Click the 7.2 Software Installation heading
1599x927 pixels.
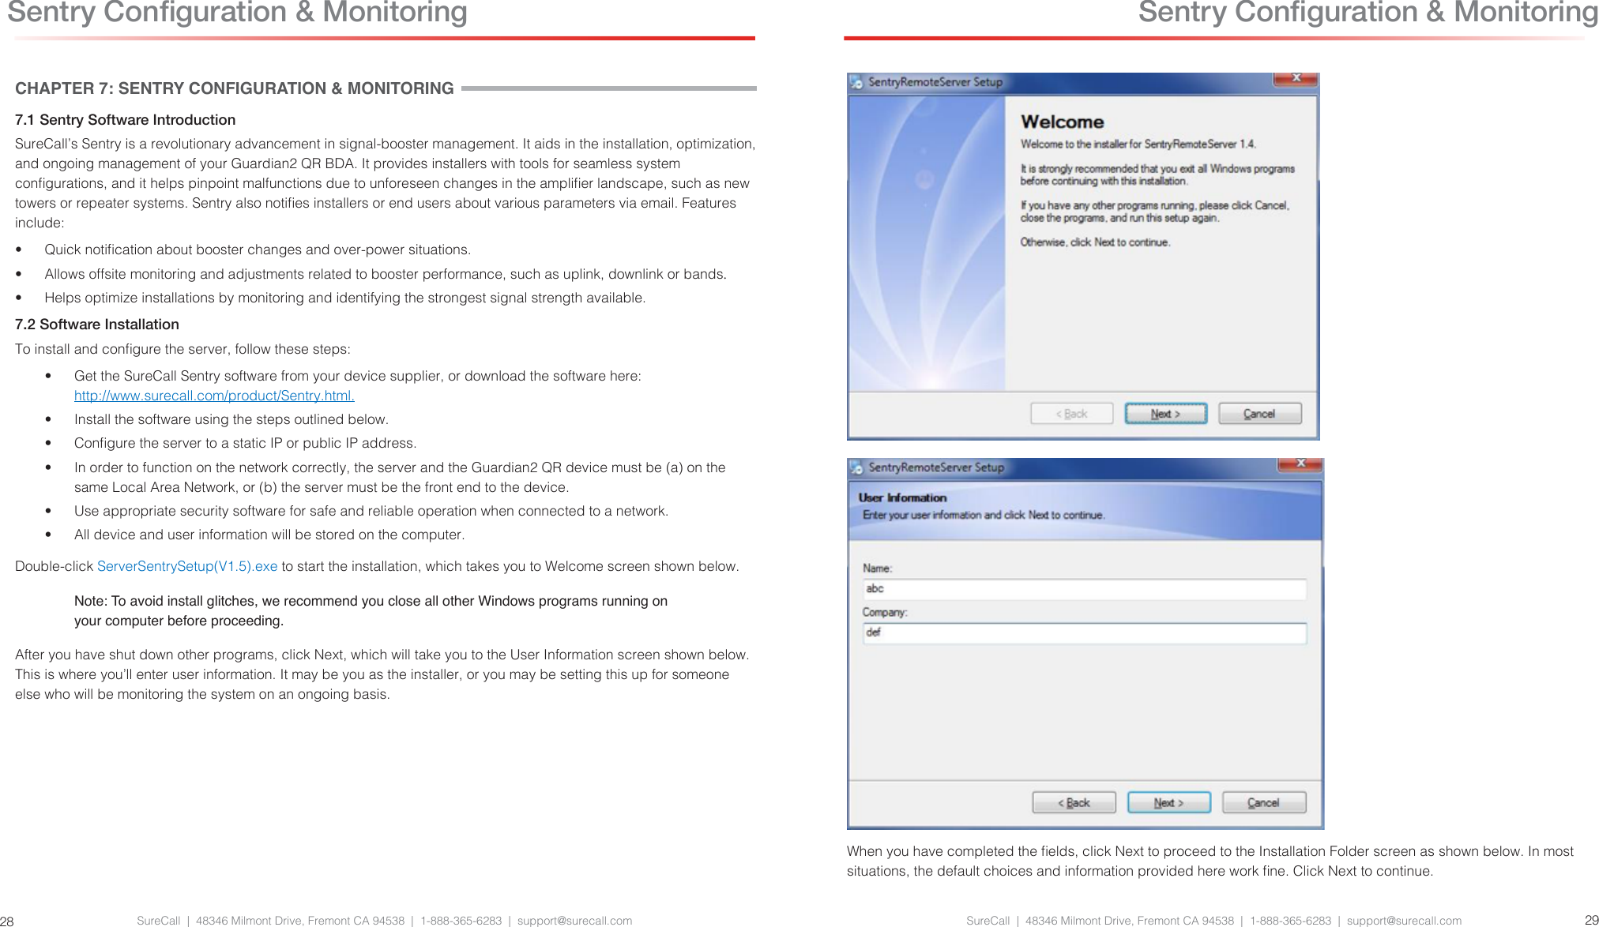(97, 325)
